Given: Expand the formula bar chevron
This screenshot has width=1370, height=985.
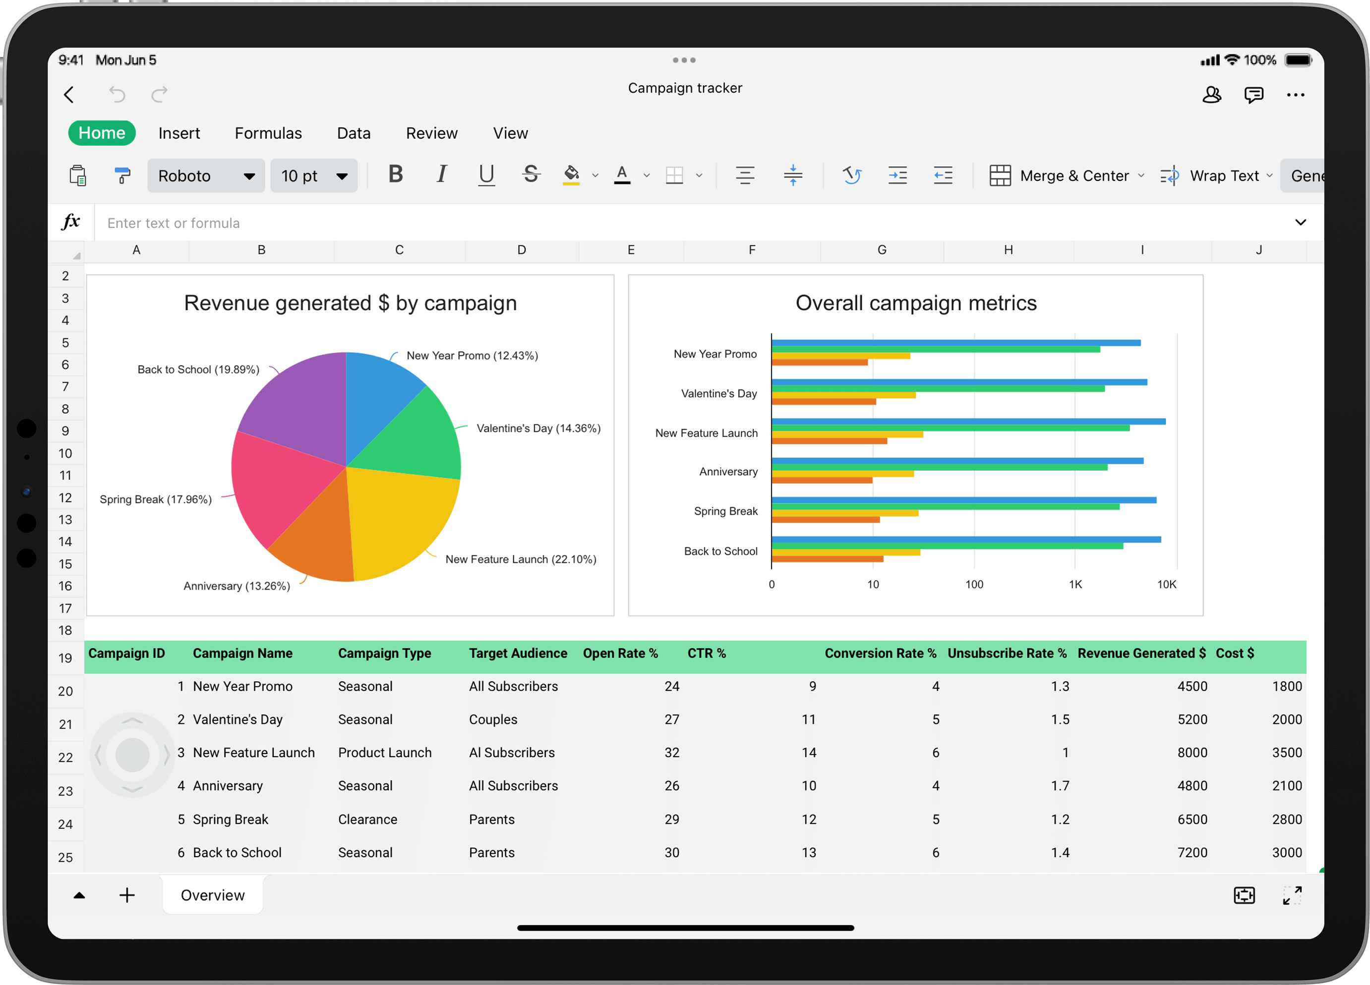Looking at the screenshot, I should [x=1301, y=222].
